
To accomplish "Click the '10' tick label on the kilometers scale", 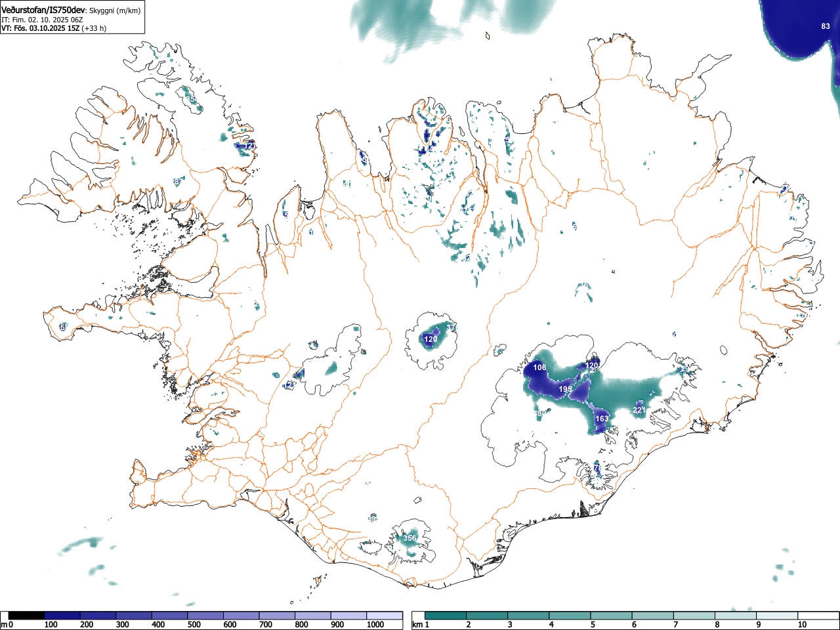I will [x=801, y=625].
